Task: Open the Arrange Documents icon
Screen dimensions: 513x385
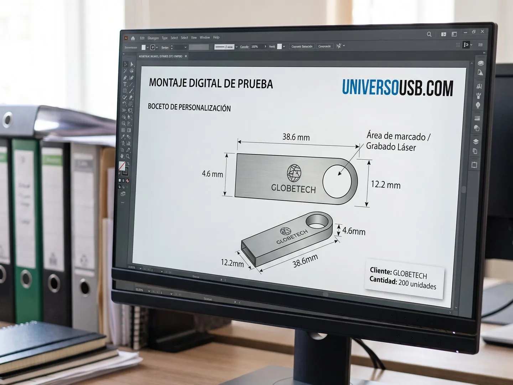Action: pos(444,34)
